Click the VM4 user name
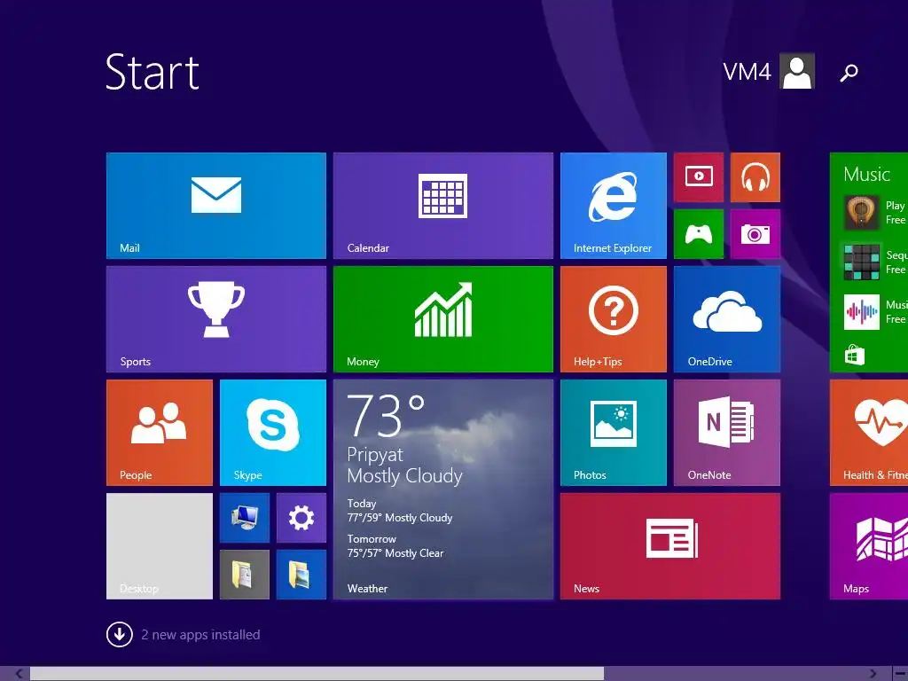This screenshot has width=908, height=681. click(x=747, y=72)
